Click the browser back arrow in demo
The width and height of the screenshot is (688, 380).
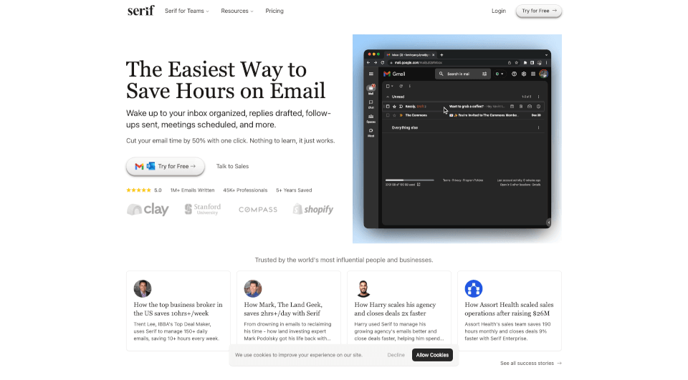pos(368,63)
